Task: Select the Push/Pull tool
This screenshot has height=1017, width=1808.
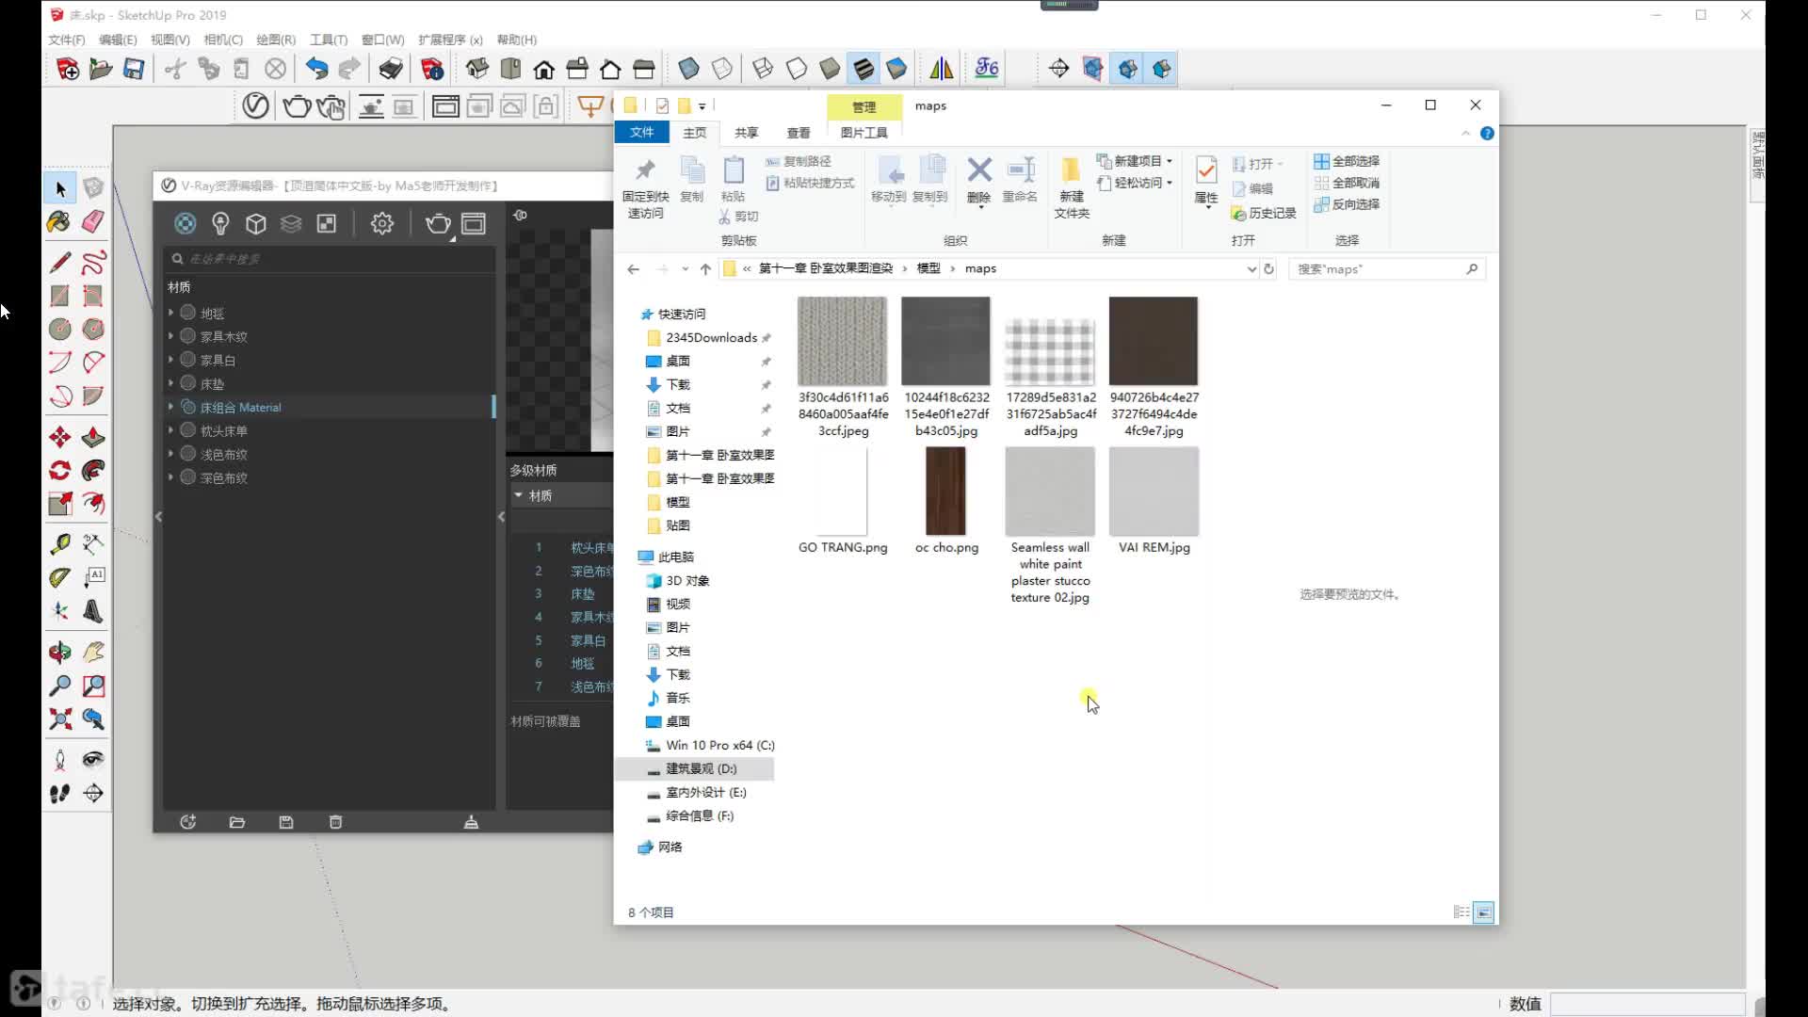Action: (x=93, y=437)
